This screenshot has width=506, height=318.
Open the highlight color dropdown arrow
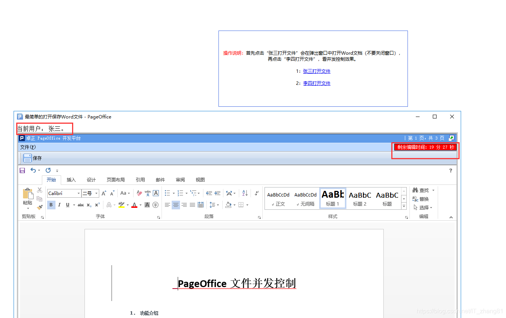point(128,205)
